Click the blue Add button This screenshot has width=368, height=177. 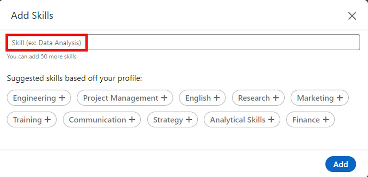click(x=340, y=164)
